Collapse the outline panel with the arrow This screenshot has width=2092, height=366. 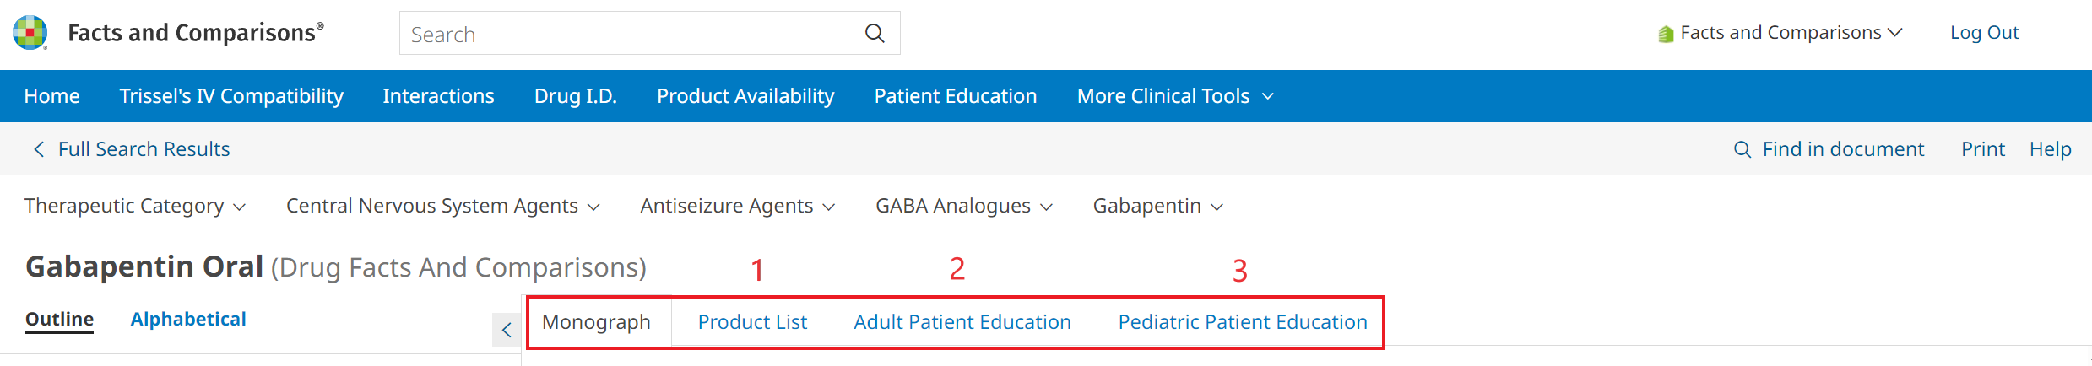coord(507,330)
